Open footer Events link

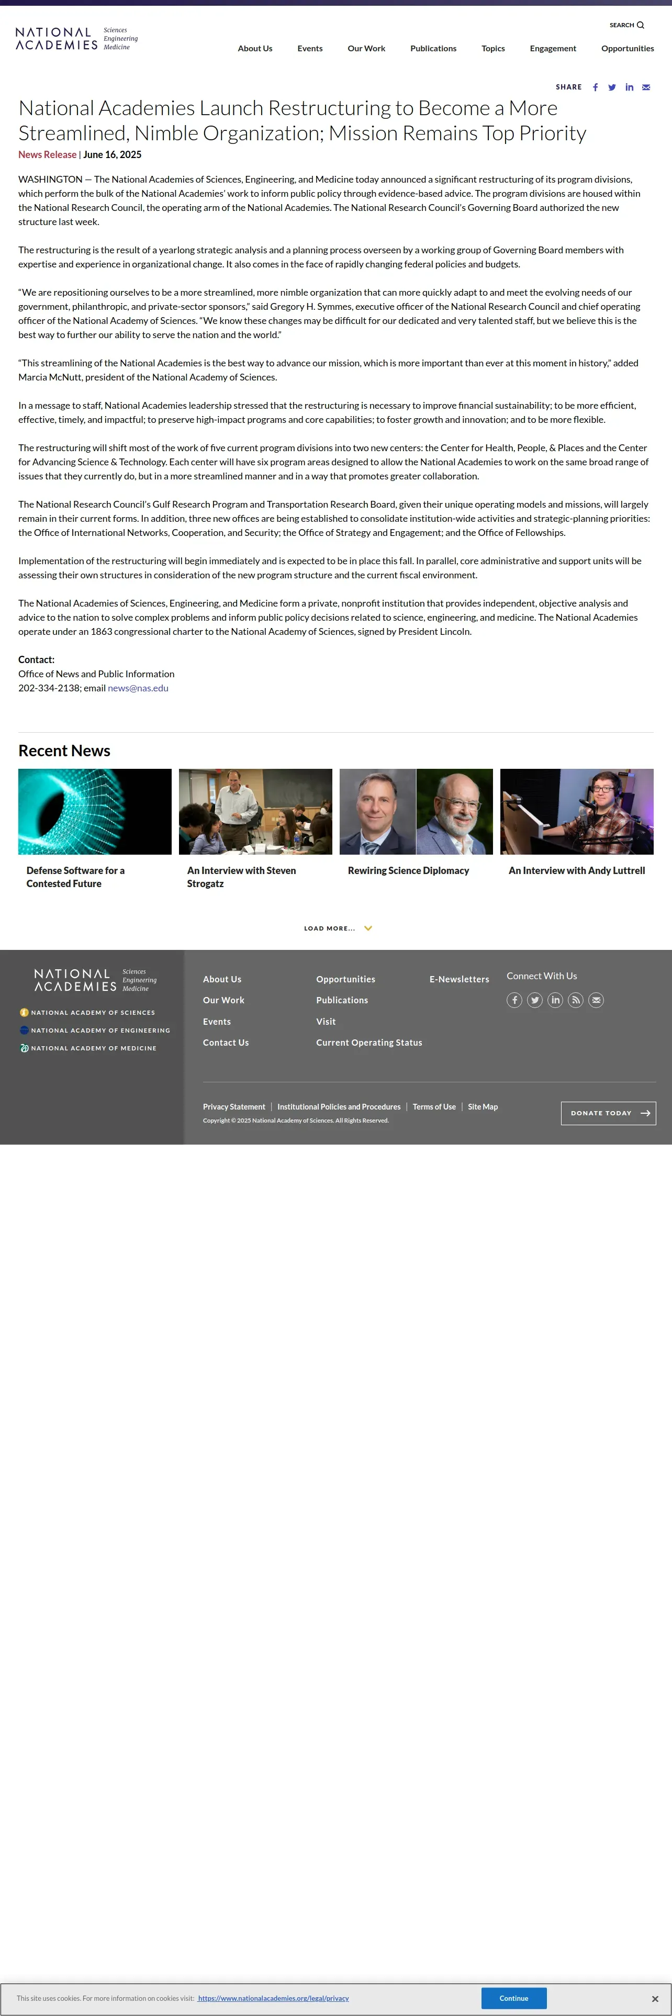[x=217, y=1021]
